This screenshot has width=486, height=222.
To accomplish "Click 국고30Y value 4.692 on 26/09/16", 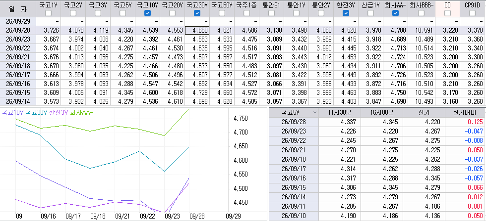I will 197,84.
